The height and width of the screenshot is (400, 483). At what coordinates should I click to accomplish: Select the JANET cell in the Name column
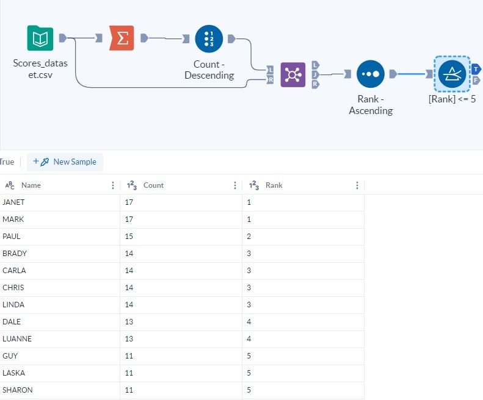click(x=14, y=202)
